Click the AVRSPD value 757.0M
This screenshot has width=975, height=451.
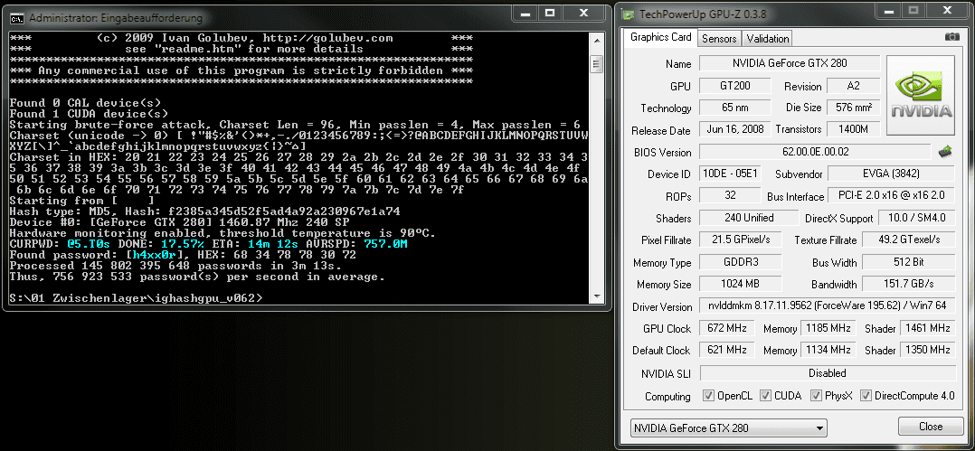(x=385, y=244)
